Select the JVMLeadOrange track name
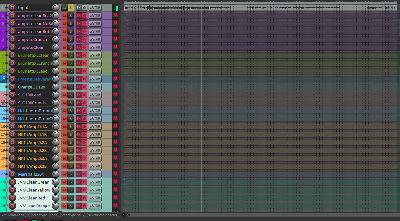This screenshot has height=221, width=400. [34, 206]
